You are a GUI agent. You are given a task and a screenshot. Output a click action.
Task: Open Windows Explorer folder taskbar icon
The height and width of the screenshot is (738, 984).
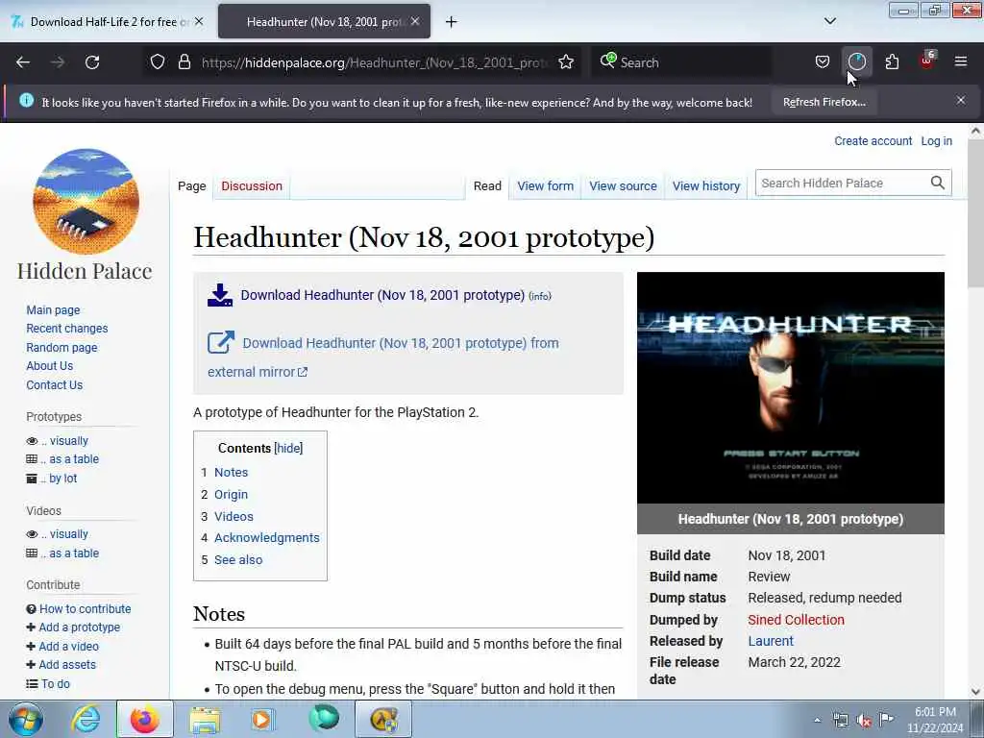(205, 719)
